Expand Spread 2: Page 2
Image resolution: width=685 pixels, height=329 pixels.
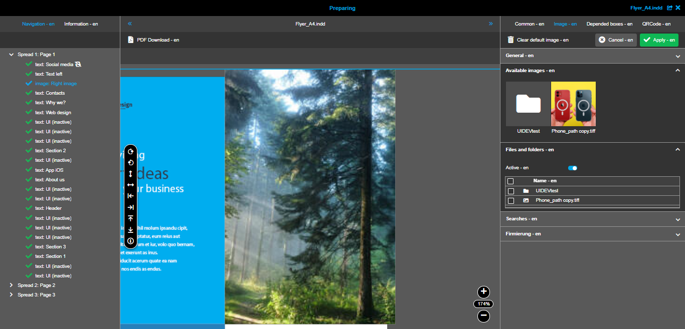[11, 285]
